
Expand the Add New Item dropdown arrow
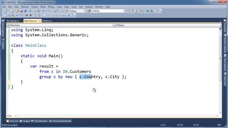[14, 11]
